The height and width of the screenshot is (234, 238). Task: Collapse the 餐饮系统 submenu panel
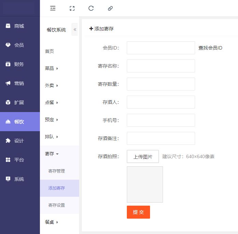pos(75,30)
